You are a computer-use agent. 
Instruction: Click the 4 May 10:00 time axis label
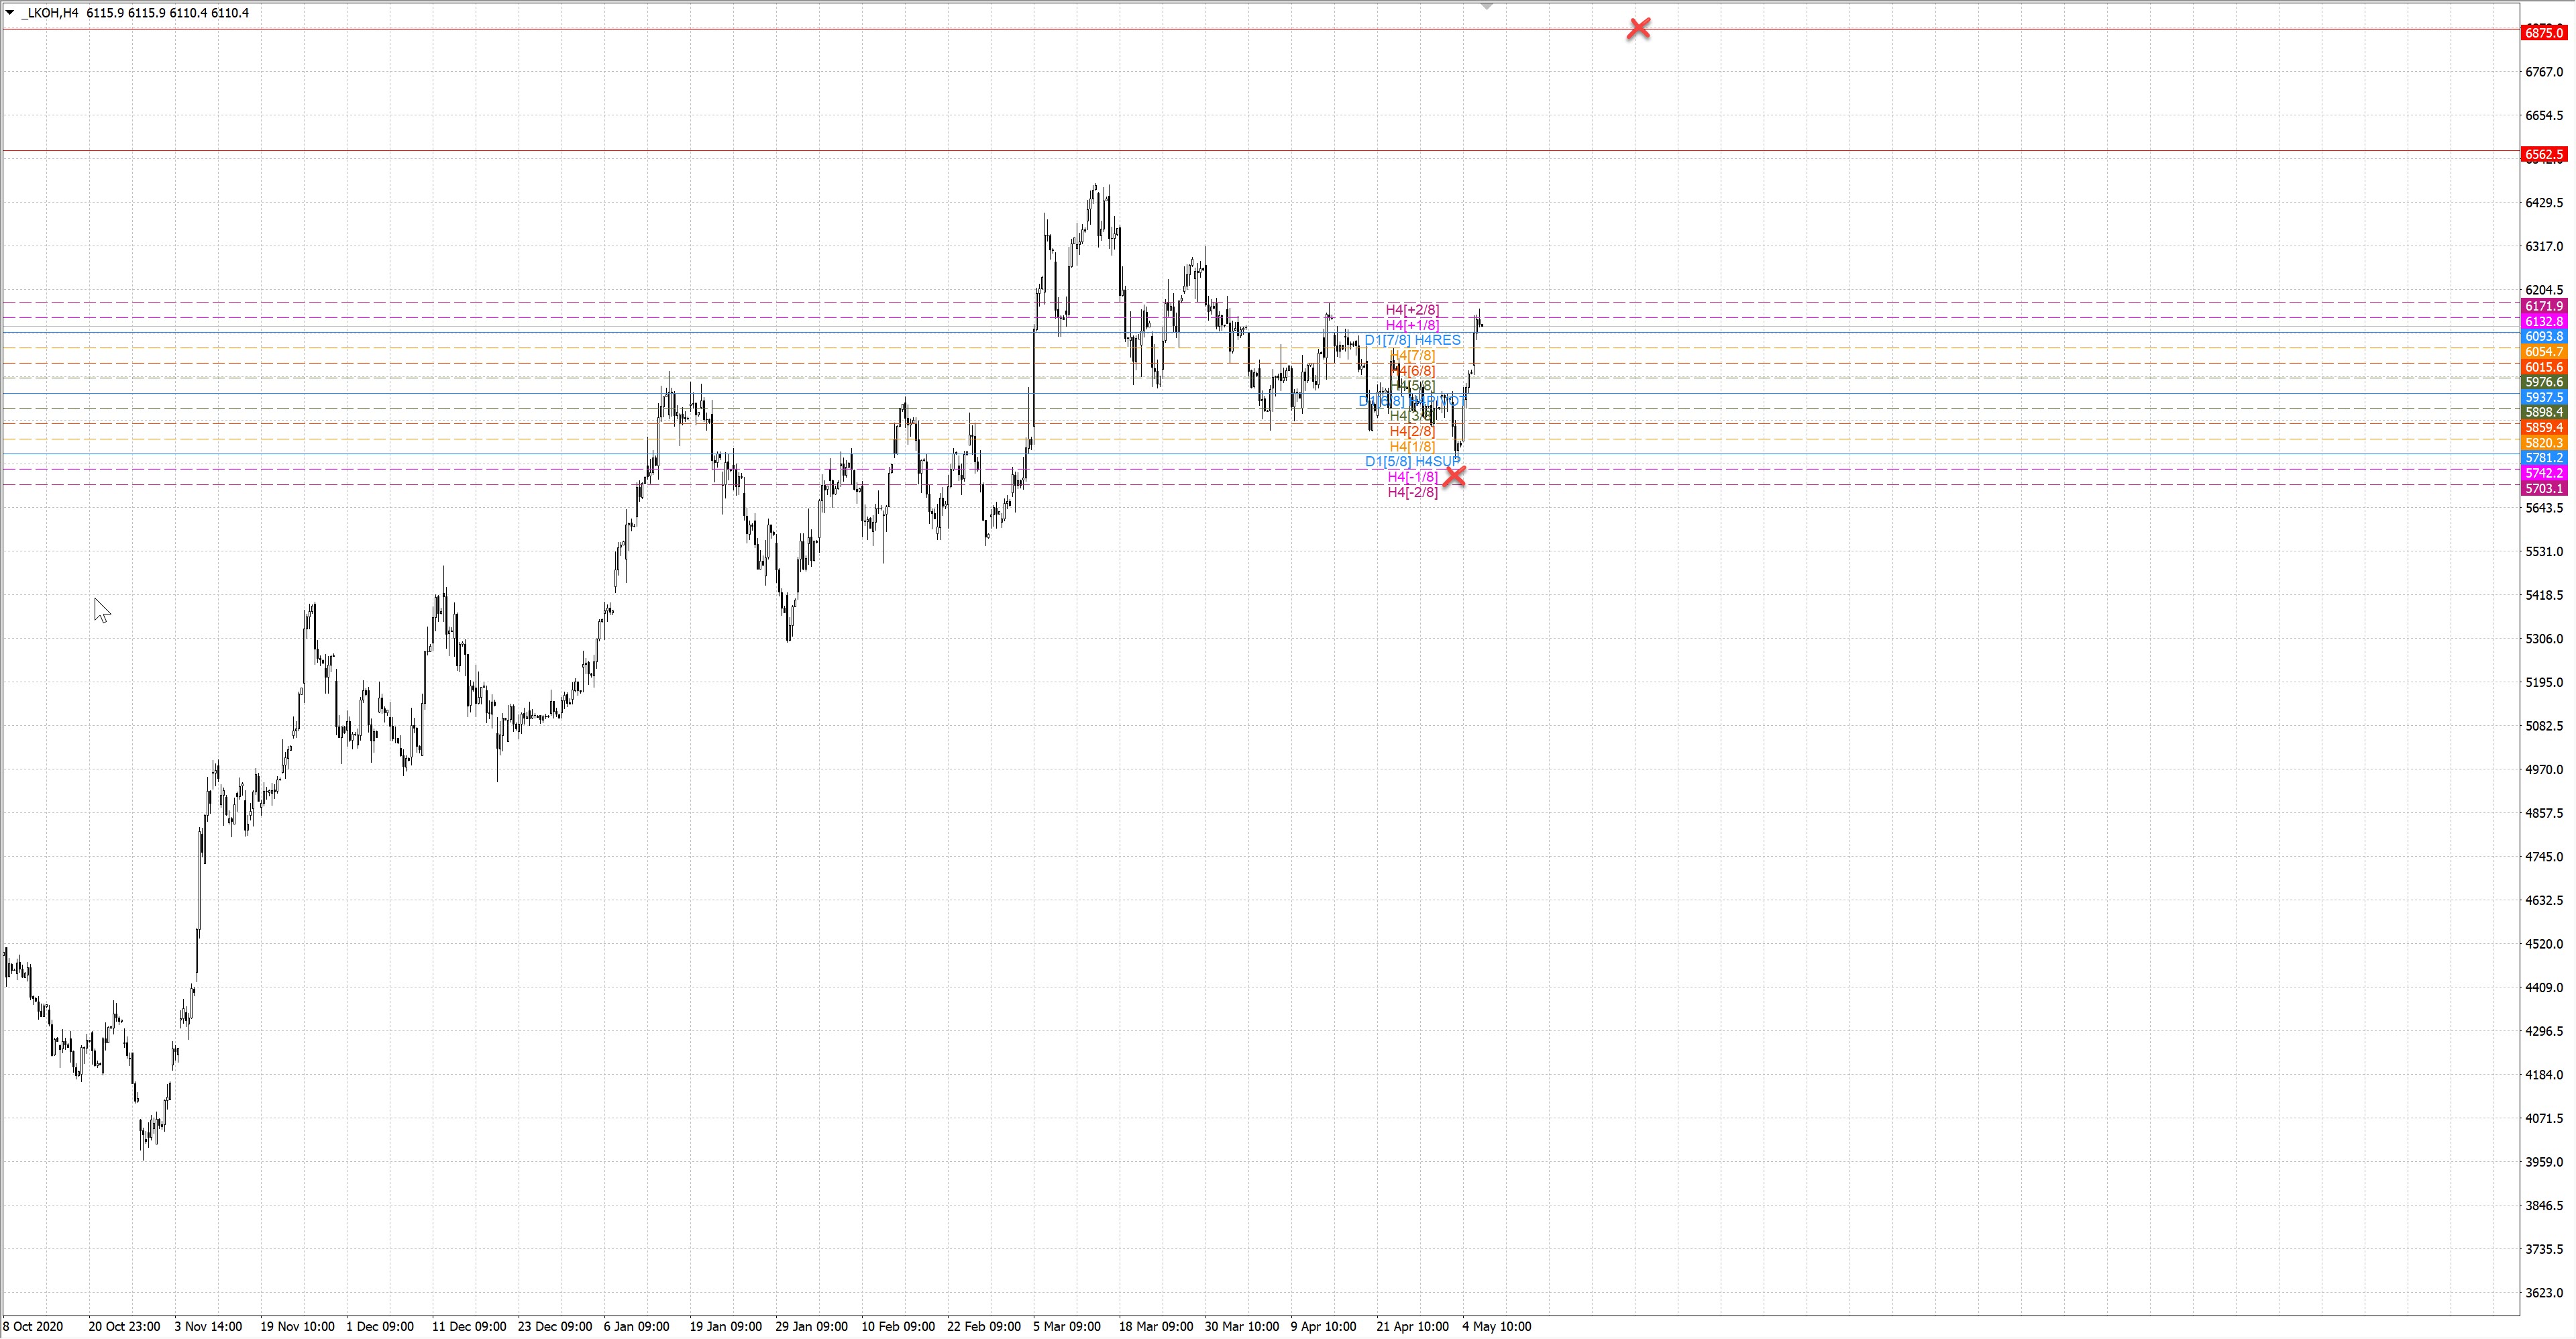point(1496,1326)
